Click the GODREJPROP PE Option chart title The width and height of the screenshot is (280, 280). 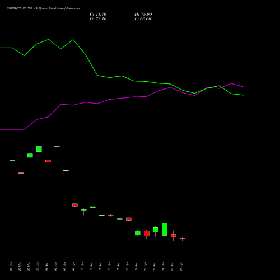click(x=43, y=8)
